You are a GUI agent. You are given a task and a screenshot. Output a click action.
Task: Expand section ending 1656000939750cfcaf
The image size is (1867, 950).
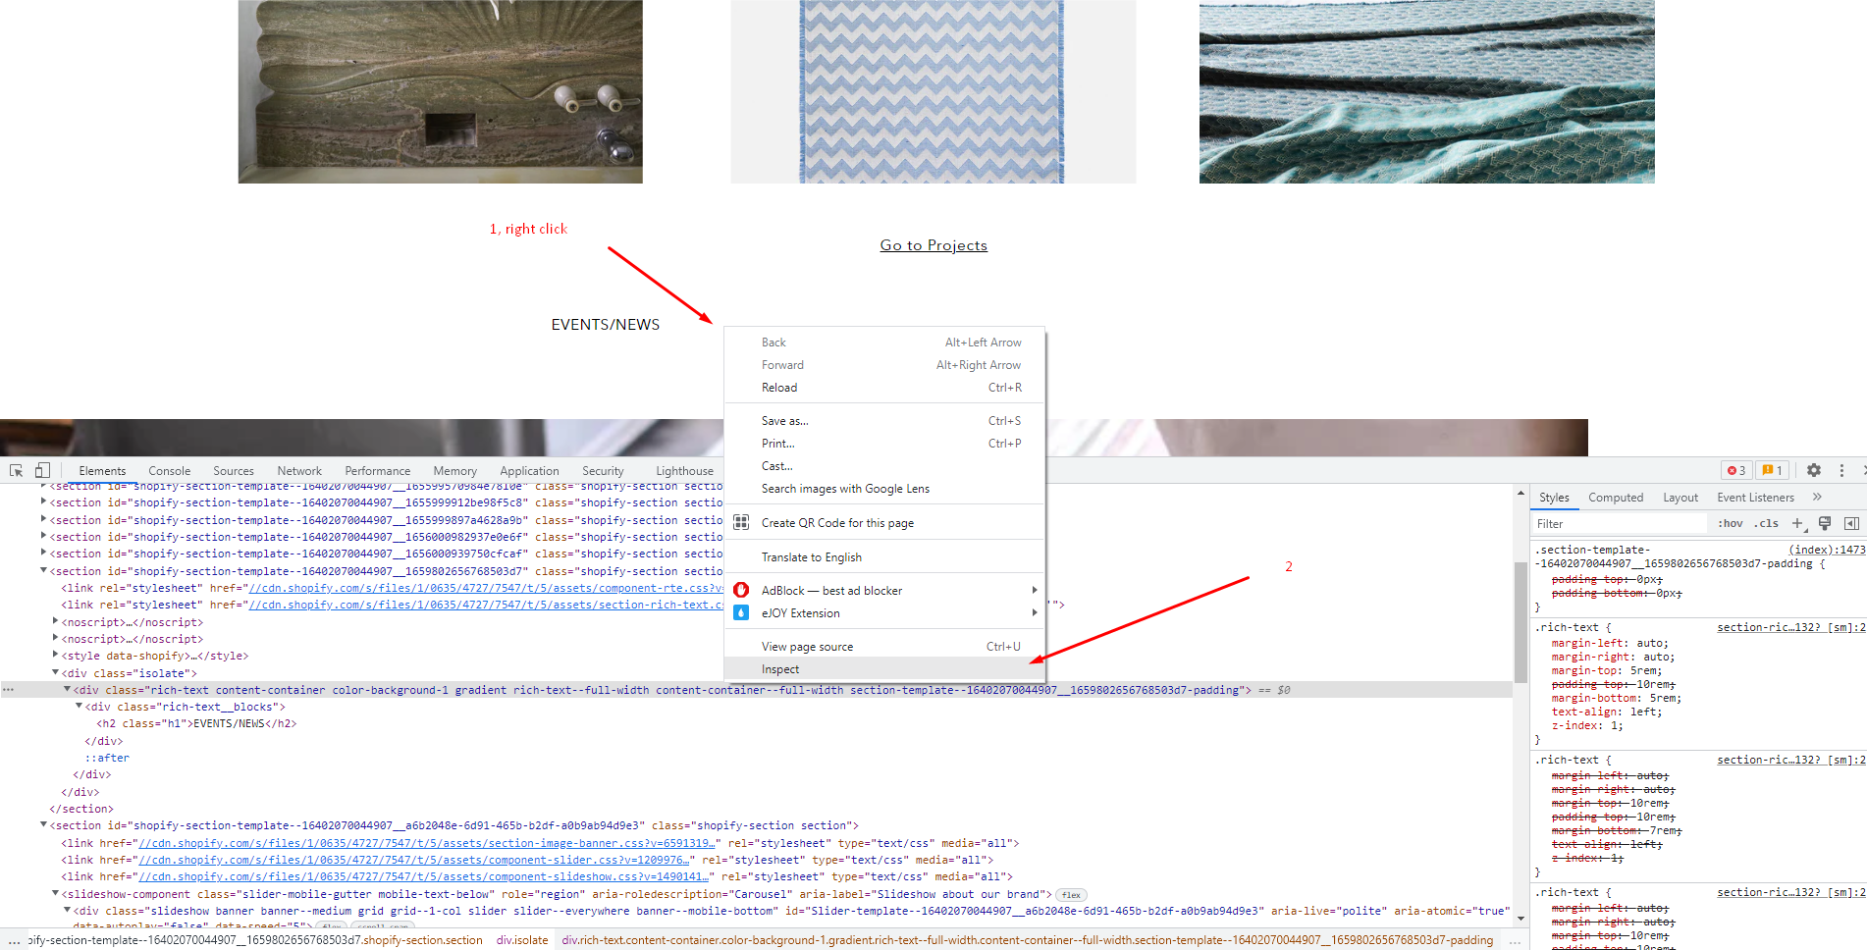(43, 554)
